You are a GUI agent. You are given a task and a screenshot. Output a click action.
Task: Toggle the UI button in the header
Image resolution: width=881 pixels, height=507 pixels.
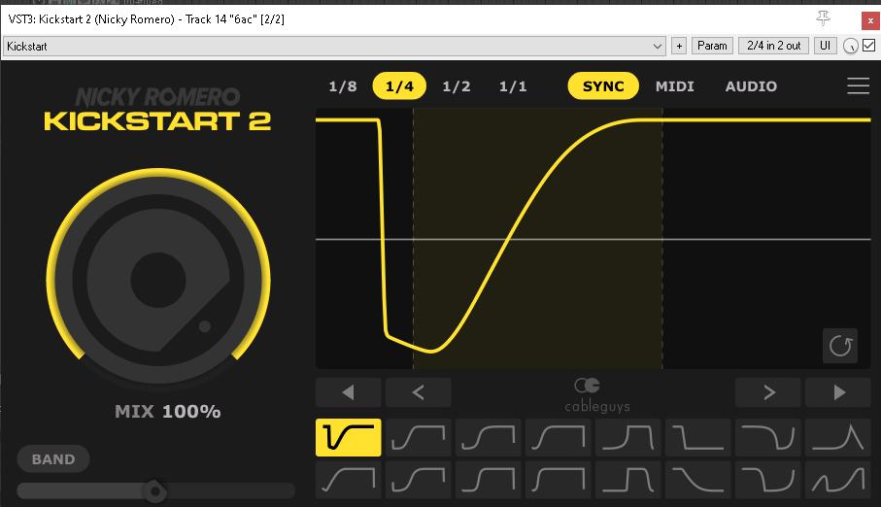pyautogui.click(x=825, y=46)
